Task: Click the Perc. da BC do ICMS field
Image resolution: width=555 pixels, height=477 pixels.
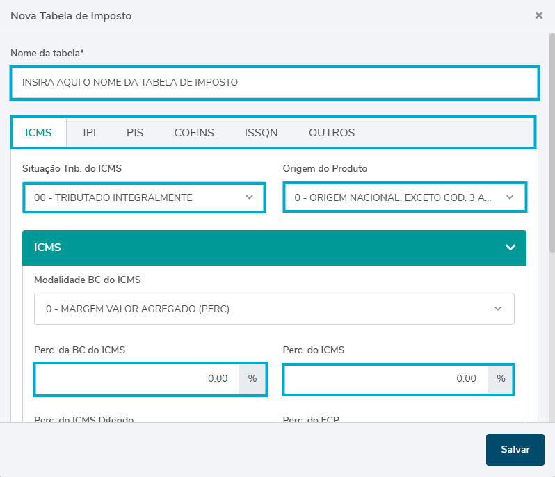Action: [x=136, y=379]
